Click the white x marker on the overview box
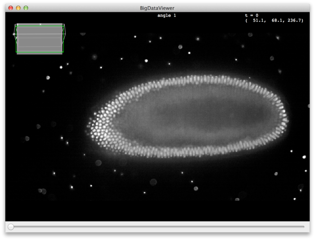The width and height of the screenshot is (315, 240). [40, 24]
